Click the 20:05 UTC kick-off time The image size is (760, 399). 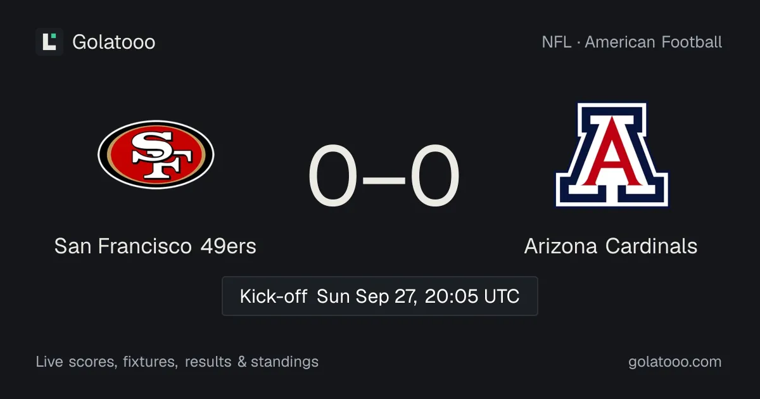click(x=472, y=296)
